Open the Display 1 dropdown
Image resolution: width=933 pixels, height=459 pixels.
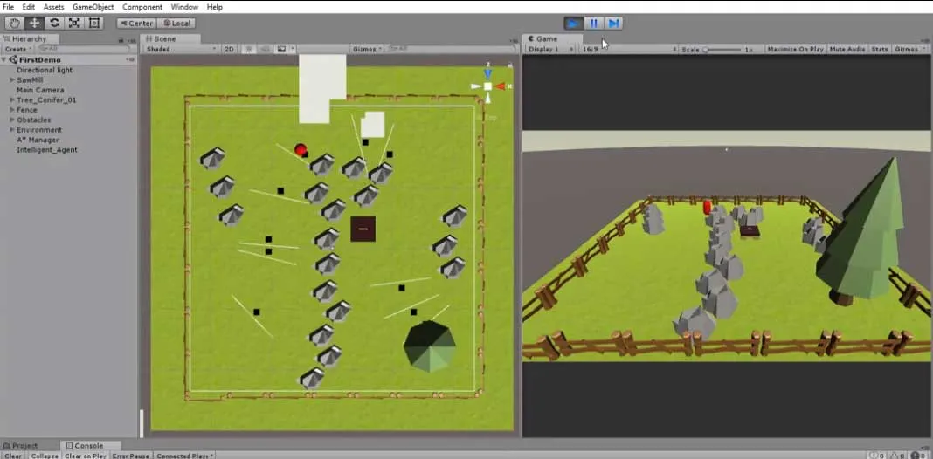550,50
